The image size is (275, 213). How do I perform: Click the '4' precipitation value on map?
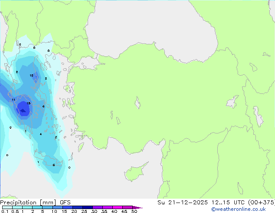[41, 134]
